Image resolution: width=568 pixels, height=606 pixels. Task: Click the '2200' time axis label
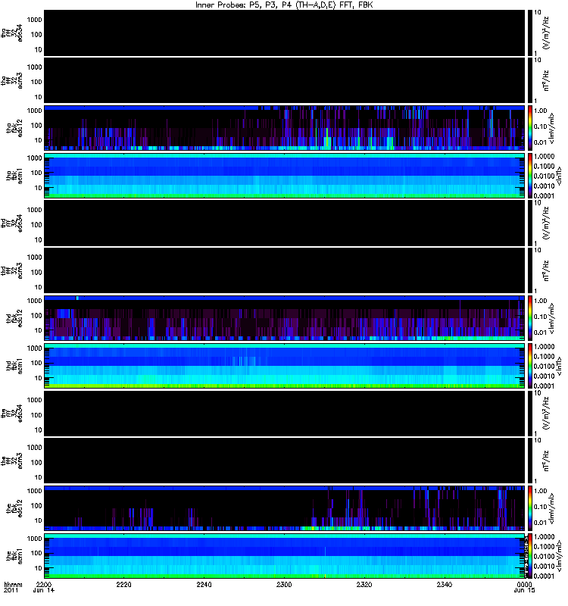(x=44, y=584)
